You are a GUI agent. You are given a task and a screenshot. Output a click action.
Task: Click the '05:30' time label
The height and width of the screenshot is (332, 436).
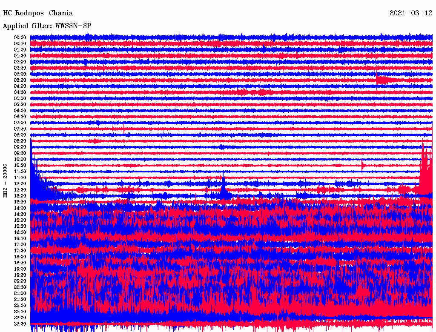(20, 104)
